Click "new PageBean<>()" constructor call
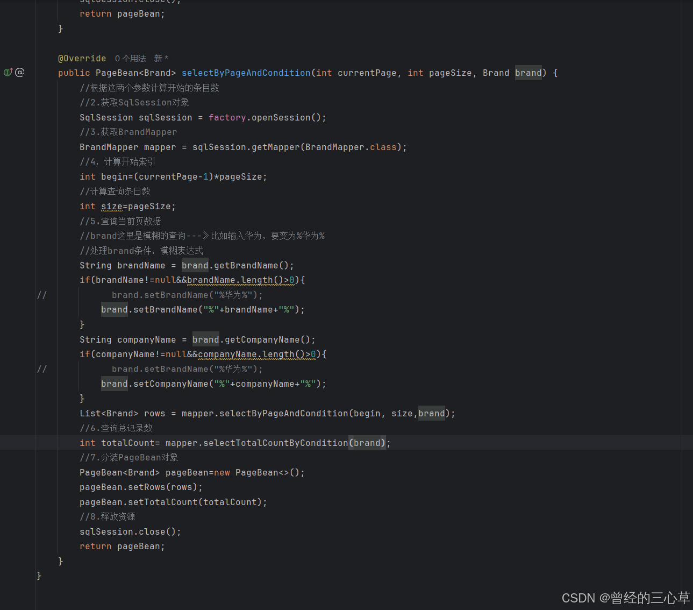This screenshot has width=693, height=610. click(x=257, y=472)
